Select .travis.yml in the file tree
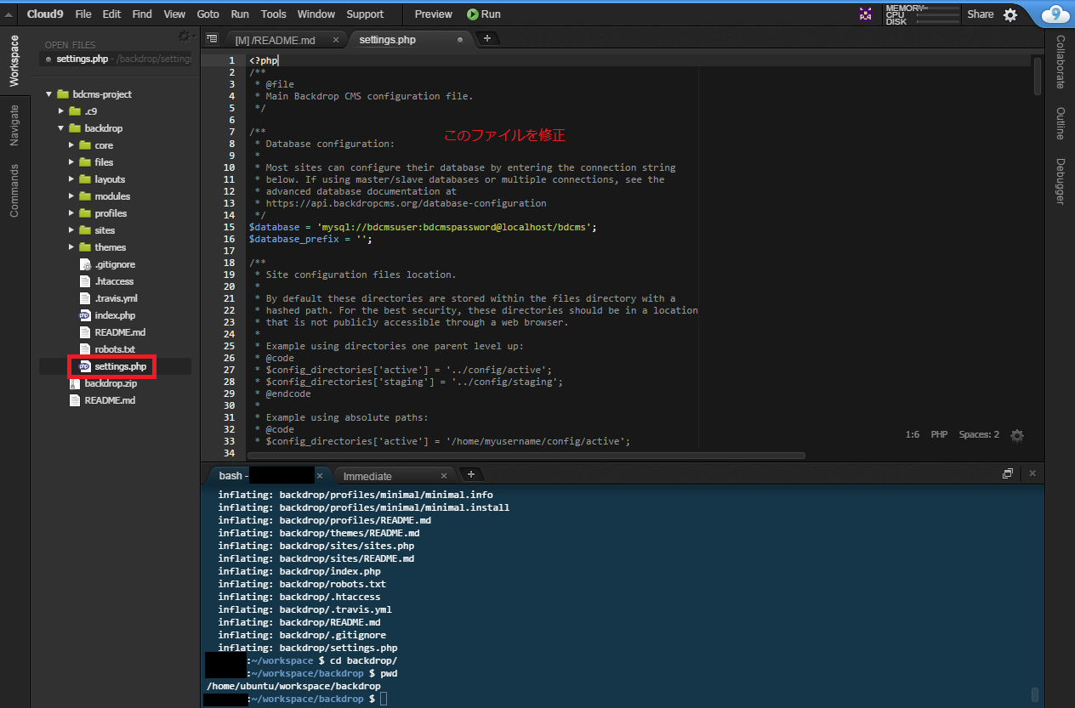1075x708 pixels. coord(115,298)
